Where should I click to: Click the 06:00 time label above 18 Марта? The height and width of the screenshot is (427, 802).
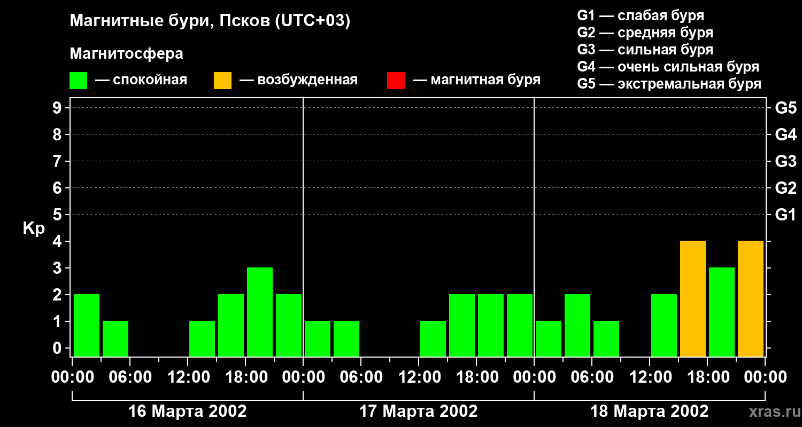click(592, 377)
